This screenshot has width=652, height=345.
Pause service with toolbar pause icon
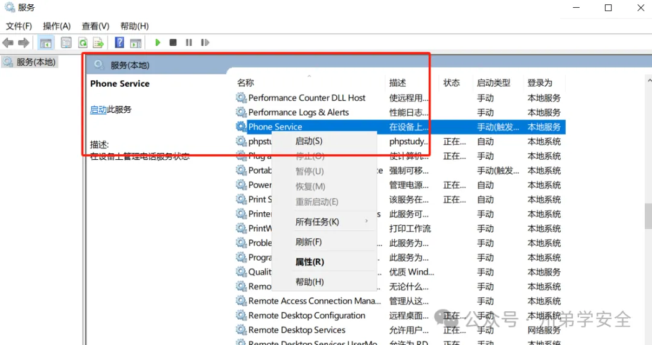pos(189,42)
